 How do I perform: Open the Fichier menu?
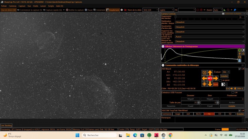[x=4, y=6]
